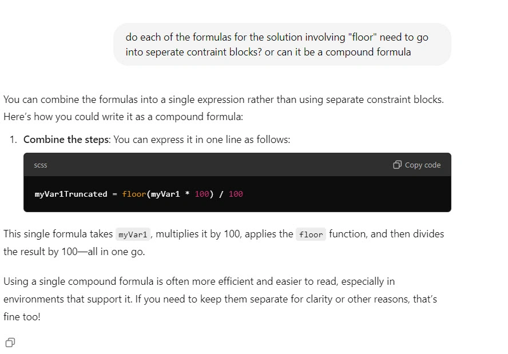Click the sentence starting "You can combine the formulas"
508x354 pixels.
pyautogui.click(x=223, y=100)
